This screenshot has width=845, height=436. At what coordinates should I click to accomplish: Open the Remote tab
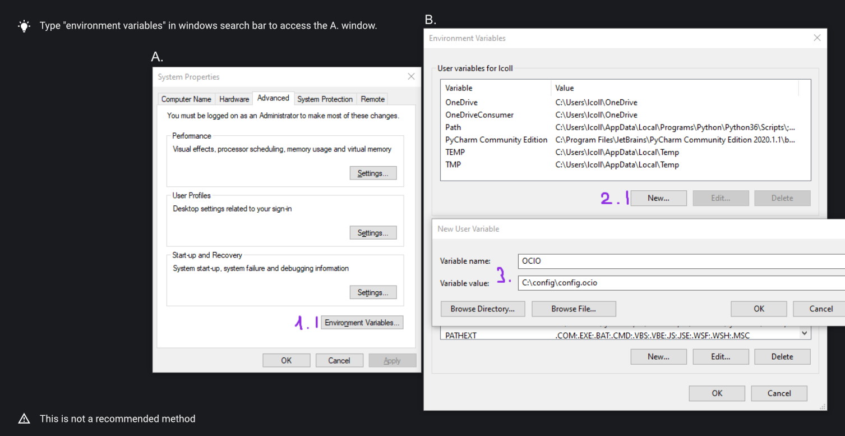pyautogui.click(x=372, y=99)
